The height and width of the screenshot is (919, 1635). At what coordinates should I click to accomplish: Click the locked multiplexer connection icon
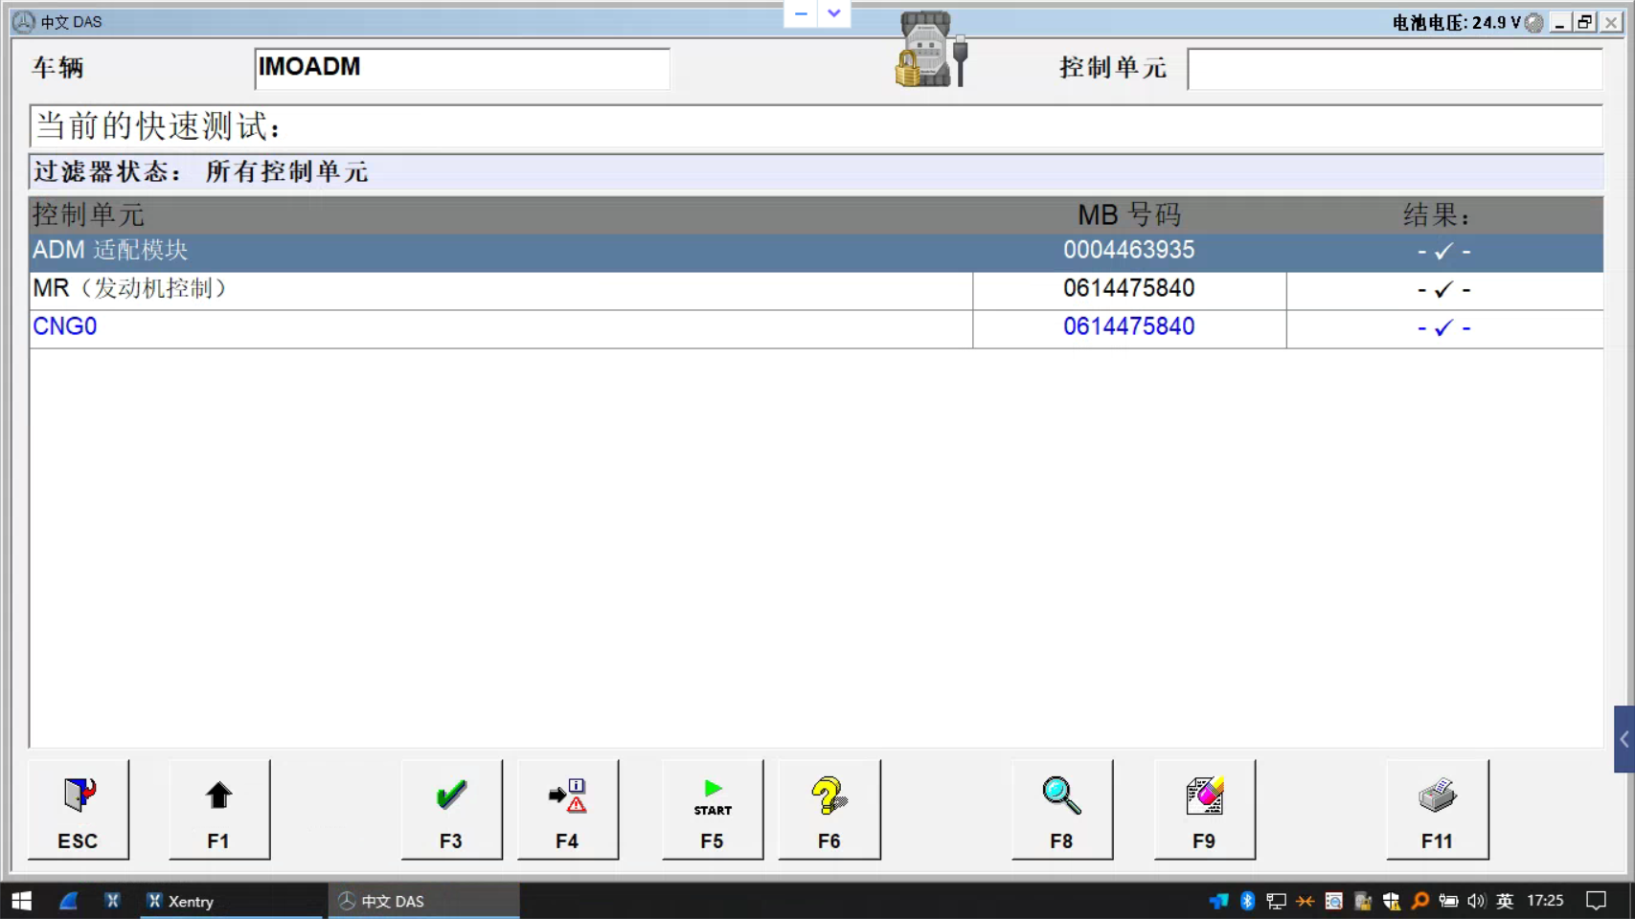pyautogui.click(x=931, y=51)
